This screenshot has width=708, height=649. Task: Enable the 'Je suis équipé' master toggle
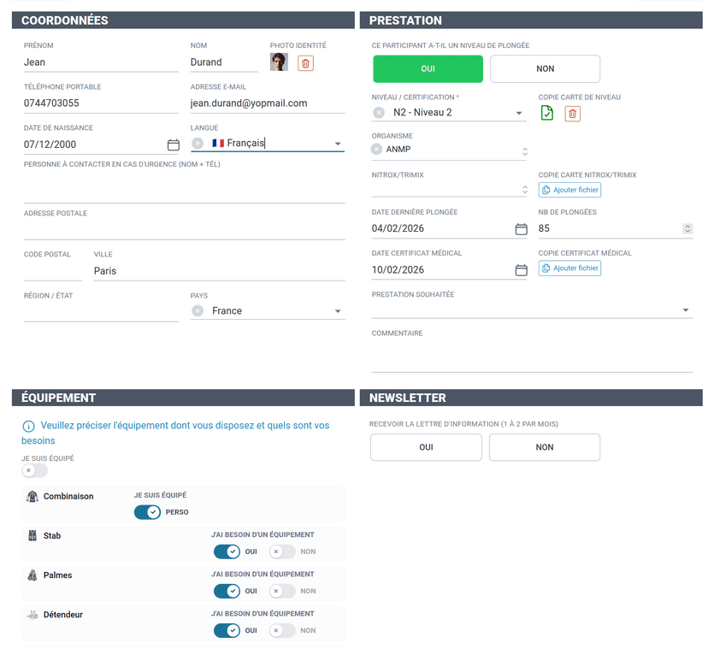pyautogui.click(x=34, y=469)
